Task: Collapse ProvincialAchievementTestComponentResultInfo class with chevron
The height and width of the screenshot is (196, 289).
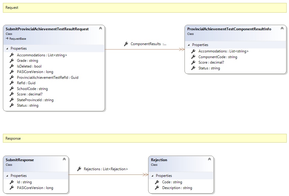Action: point(282,28)
